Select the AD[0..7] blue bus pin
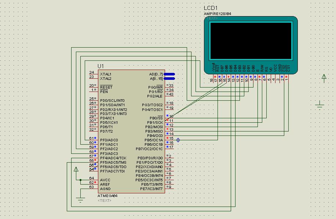 click(169, 74)
